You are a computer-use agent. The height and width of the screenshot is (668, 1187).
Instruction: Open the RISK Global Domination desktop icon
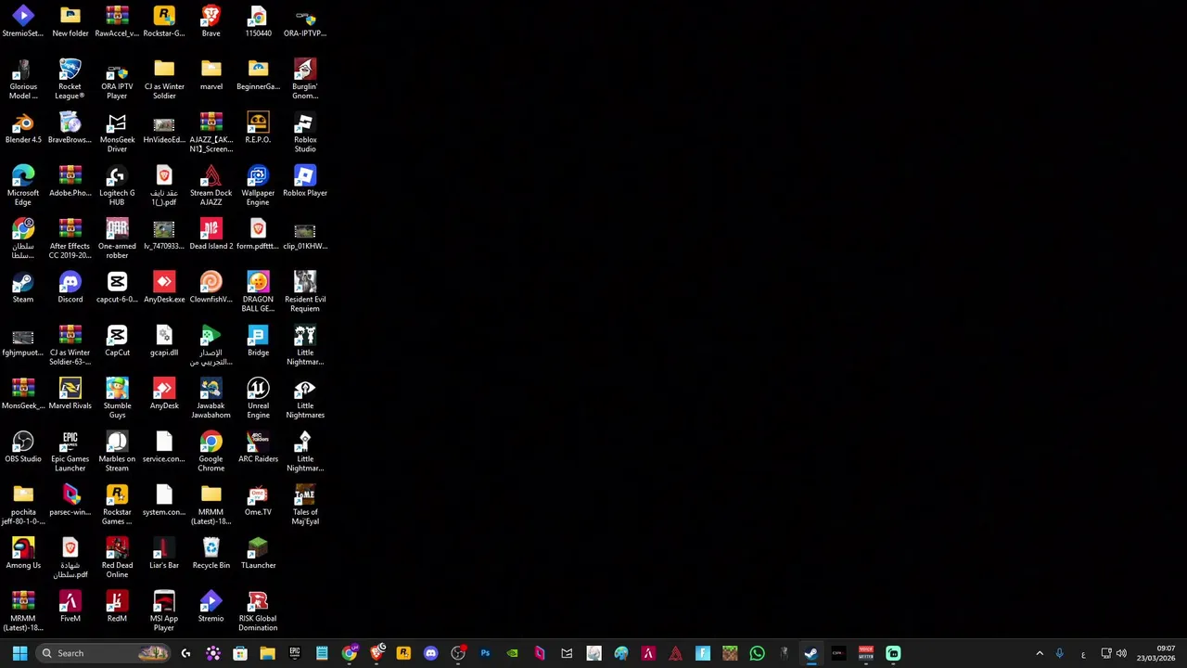pyautogui.click(x=258, y=611)
